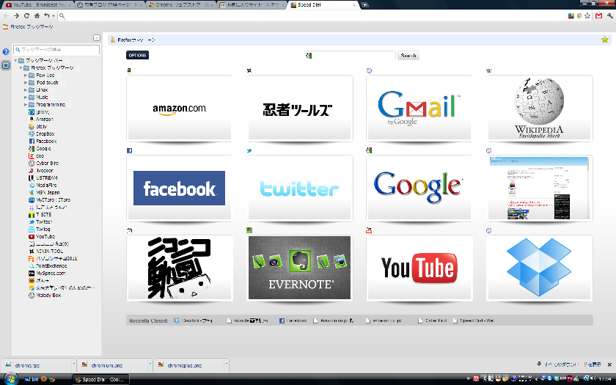Open the PointExchange bookmark
The width and height of the screenshot is (616, 385).
[x=48, y=266]
